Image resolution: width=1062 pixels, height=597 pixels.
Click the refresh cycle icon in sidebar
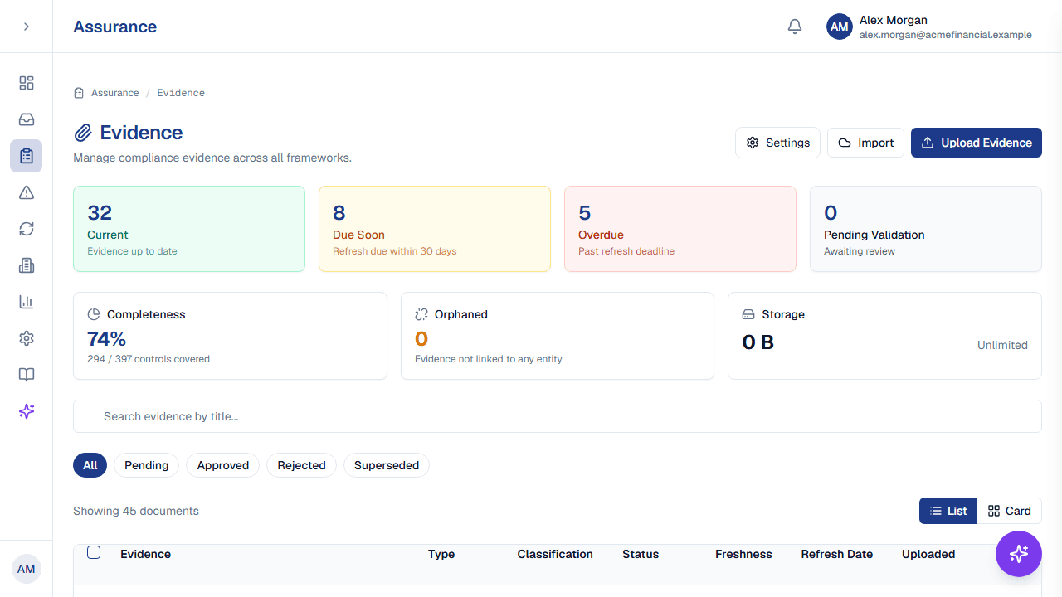pos(27,229)
